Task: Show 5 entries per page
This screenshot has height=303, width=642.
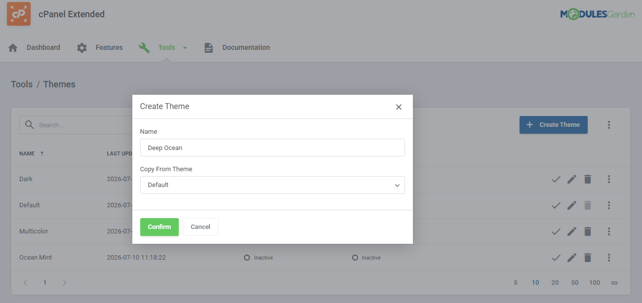Action: coord(516,283)
